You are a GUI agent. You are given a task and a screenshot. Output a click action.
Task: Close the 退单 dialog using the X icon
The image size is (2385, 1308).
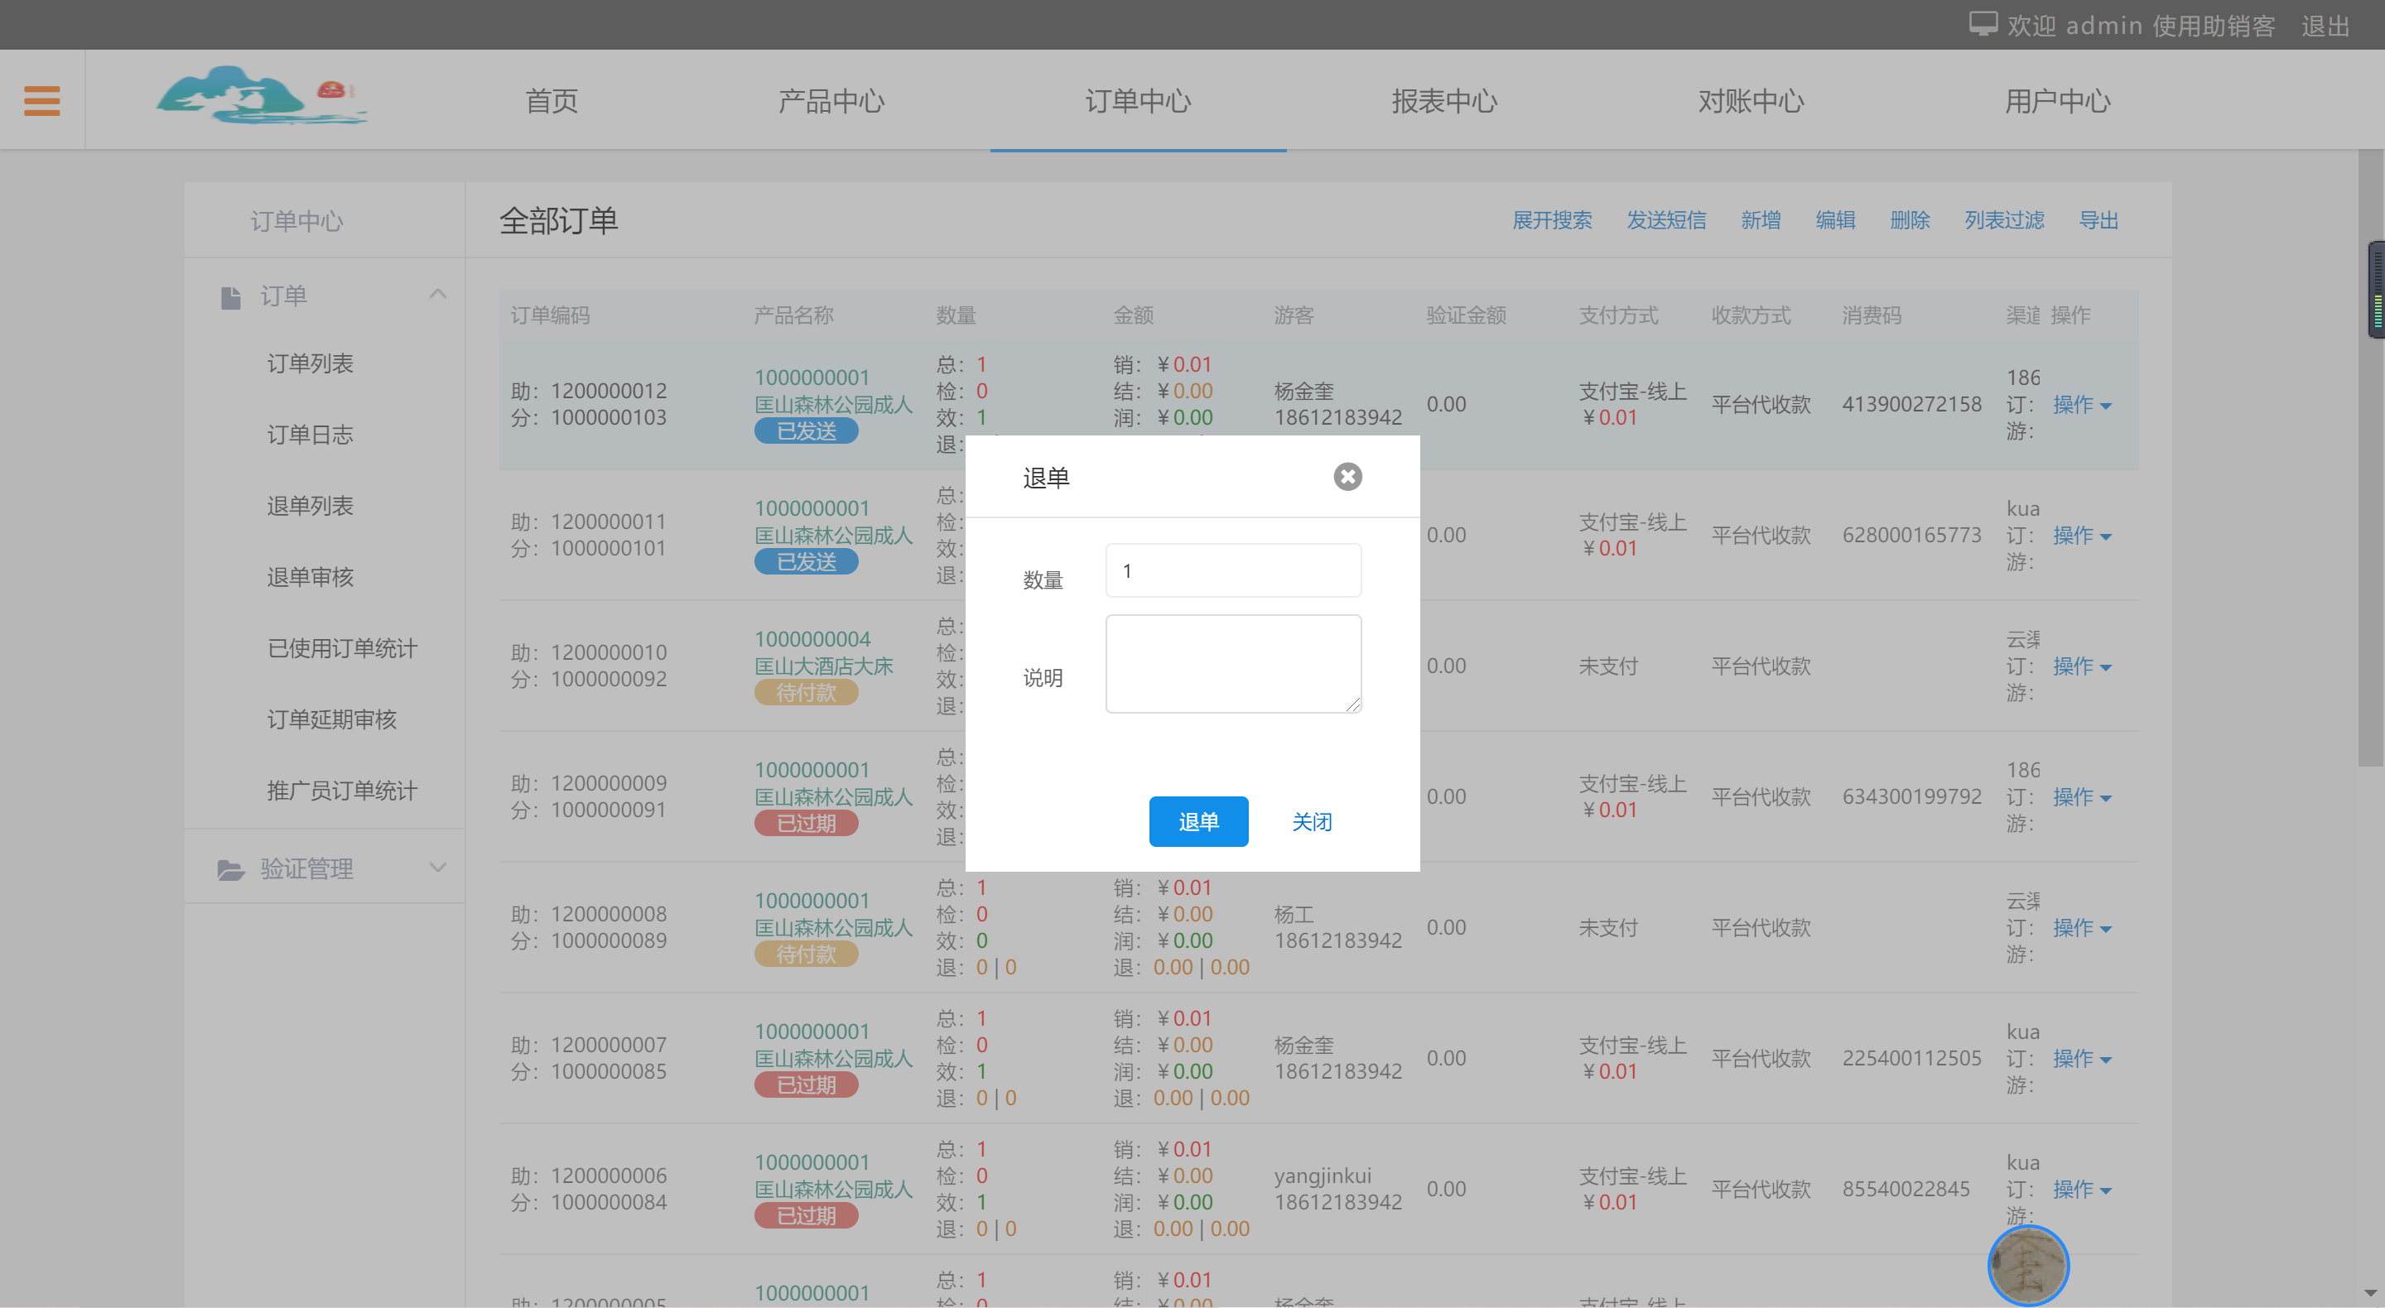point(1347,476)
